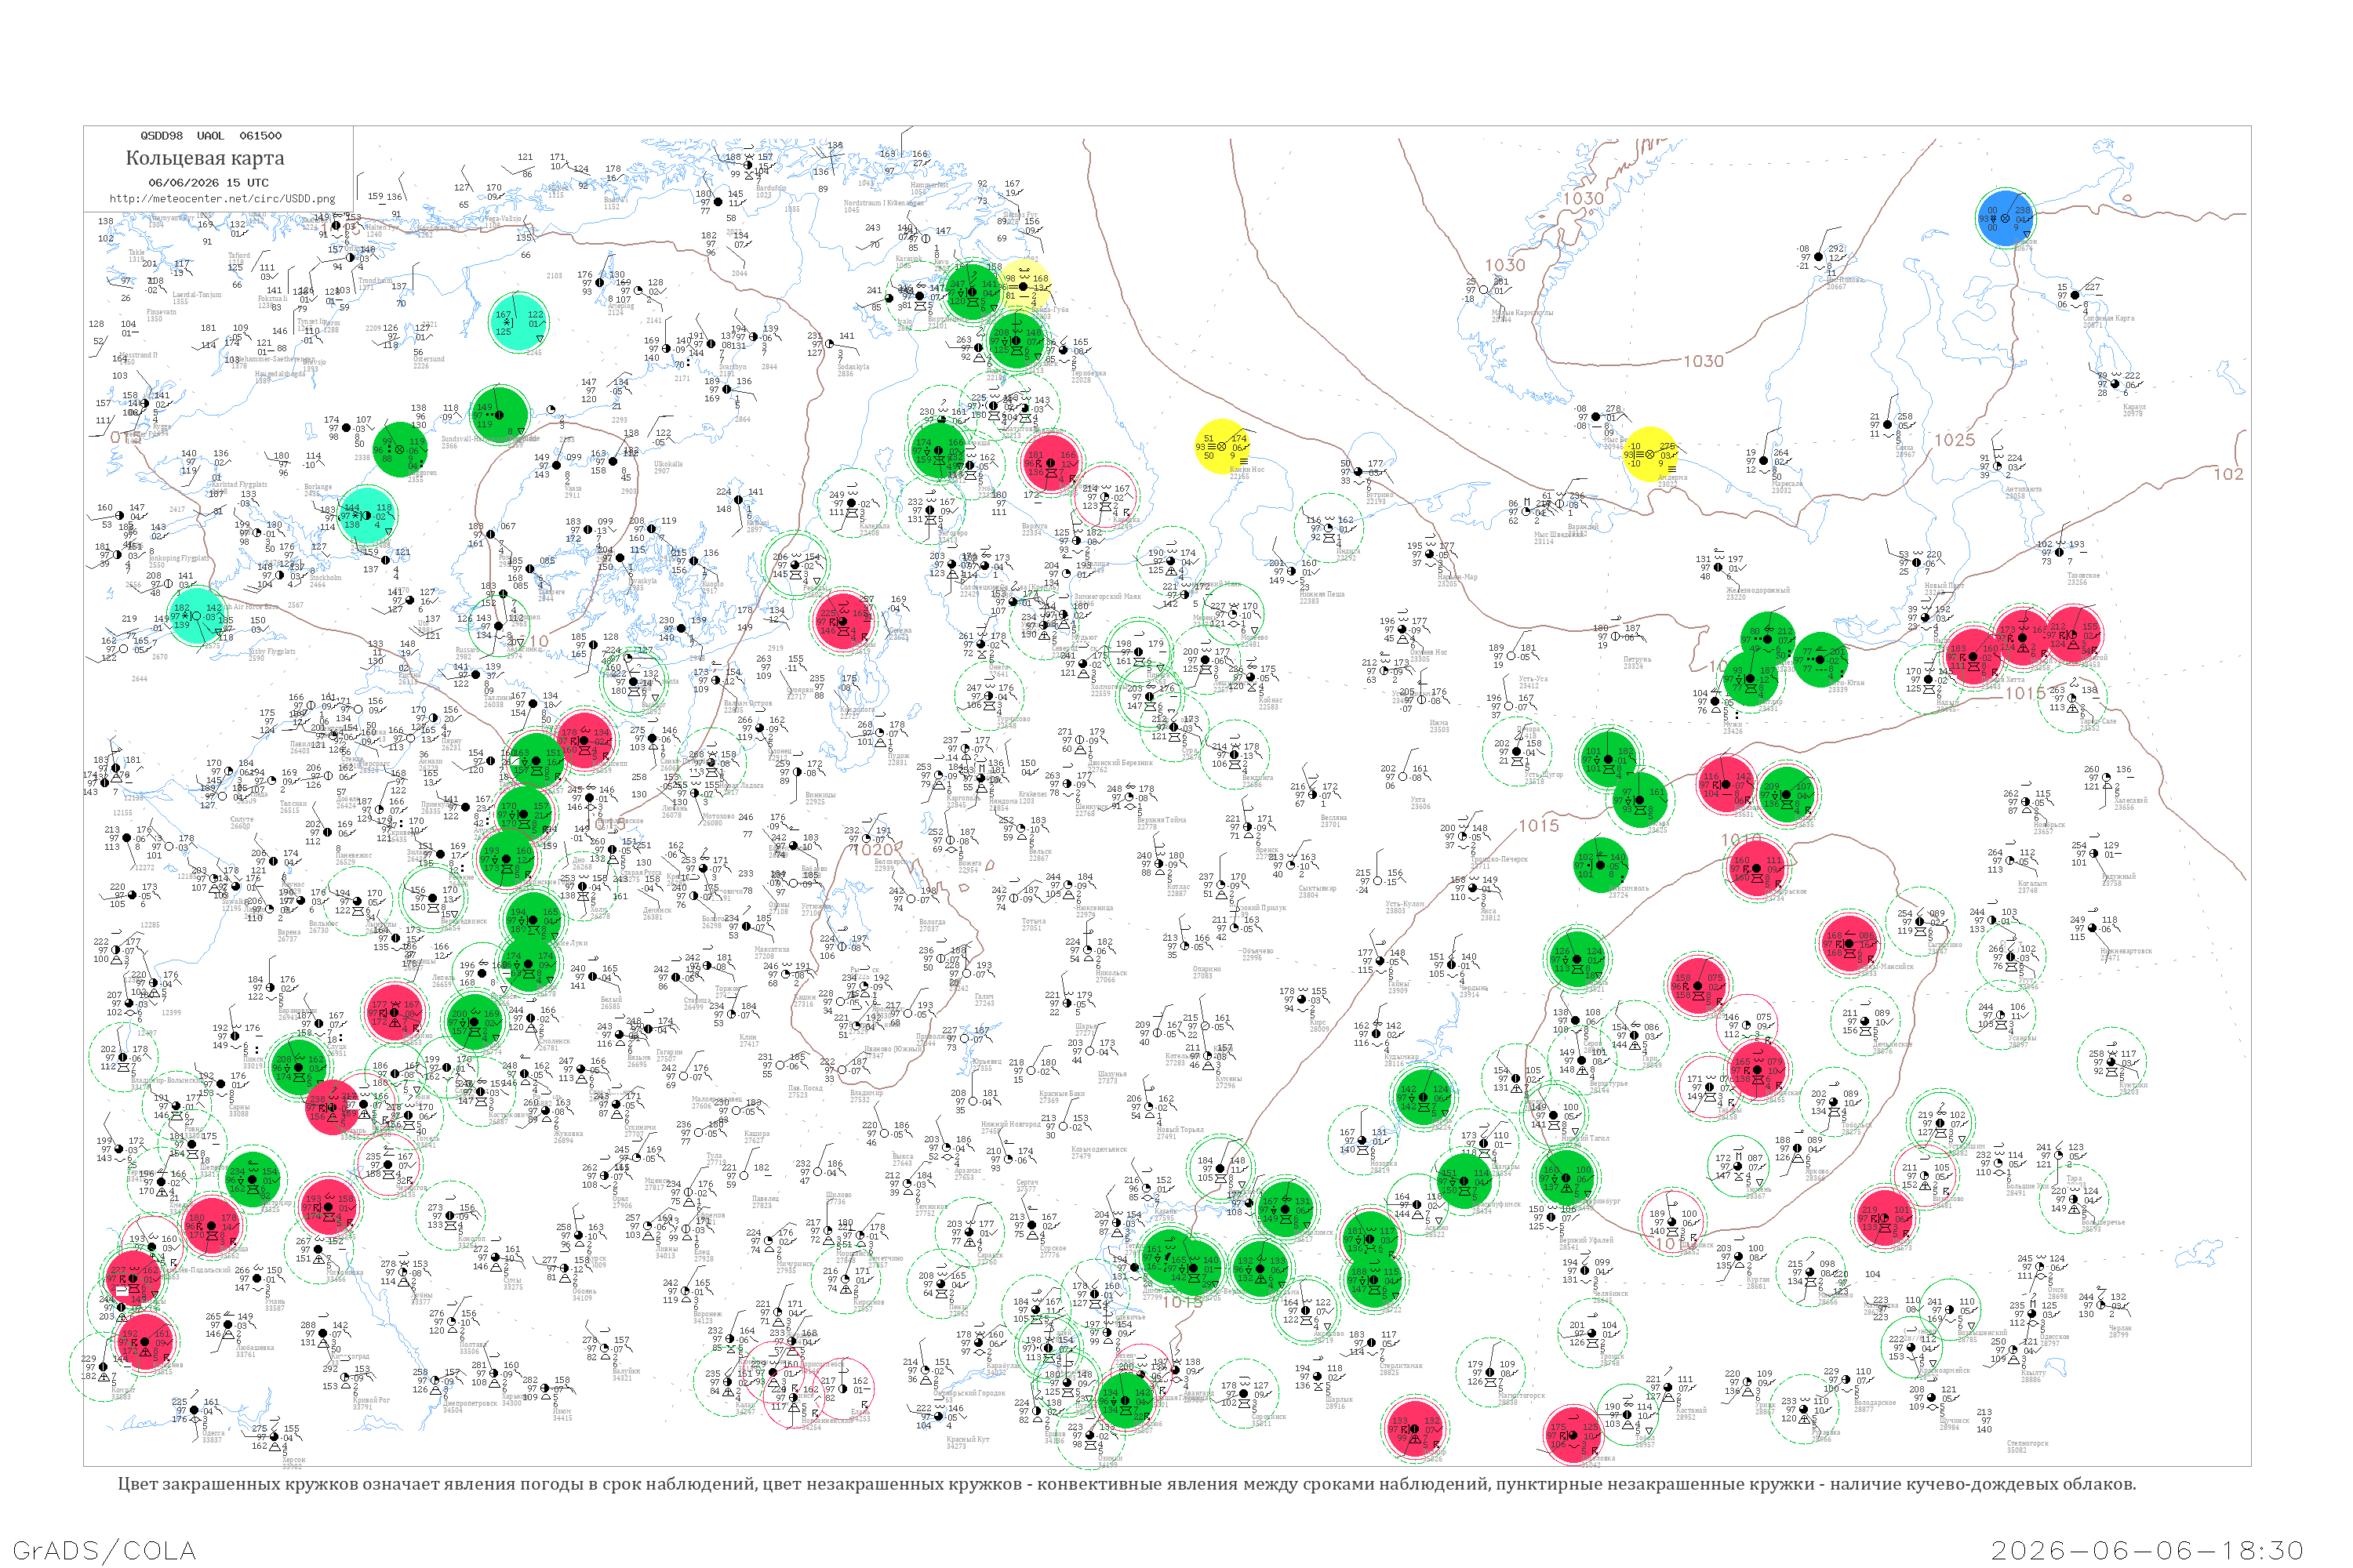Click the station label "Костанай"
2353x1568 pixels.
1693,1410
